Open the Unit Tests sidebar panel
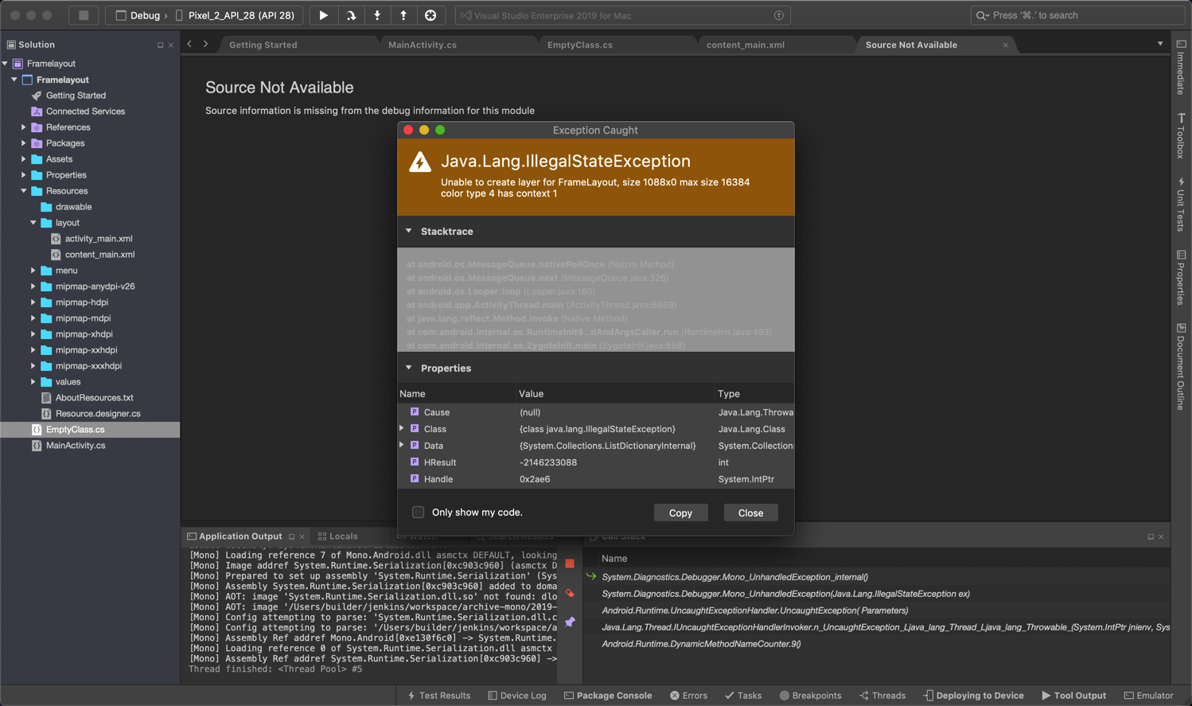Viewport: 1192px width, 706px height. 1182,205
